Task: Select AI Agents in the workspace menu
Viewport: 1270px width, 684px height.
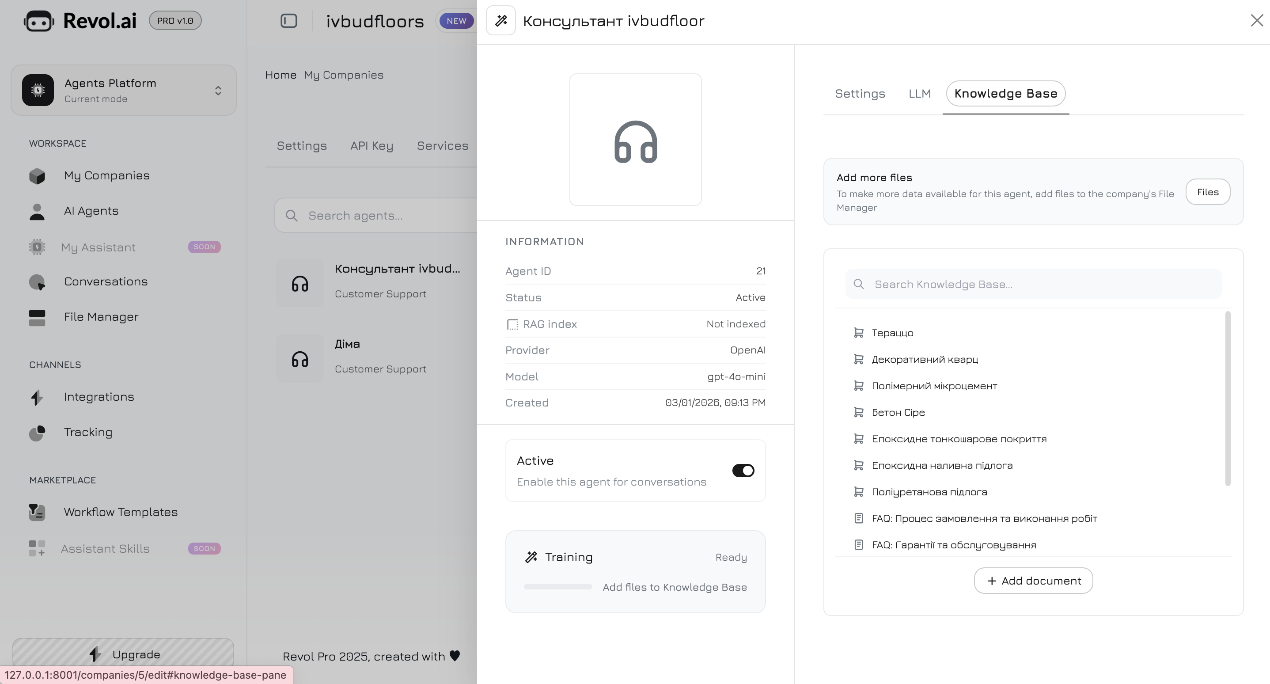Action: (x=91, y=211)
